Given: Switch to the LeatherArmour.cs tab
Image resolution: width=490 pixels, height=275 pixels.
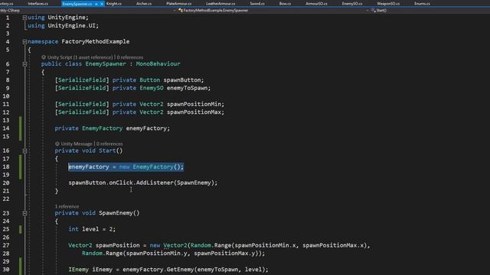Looking at the screenshot, I should 220,4.
